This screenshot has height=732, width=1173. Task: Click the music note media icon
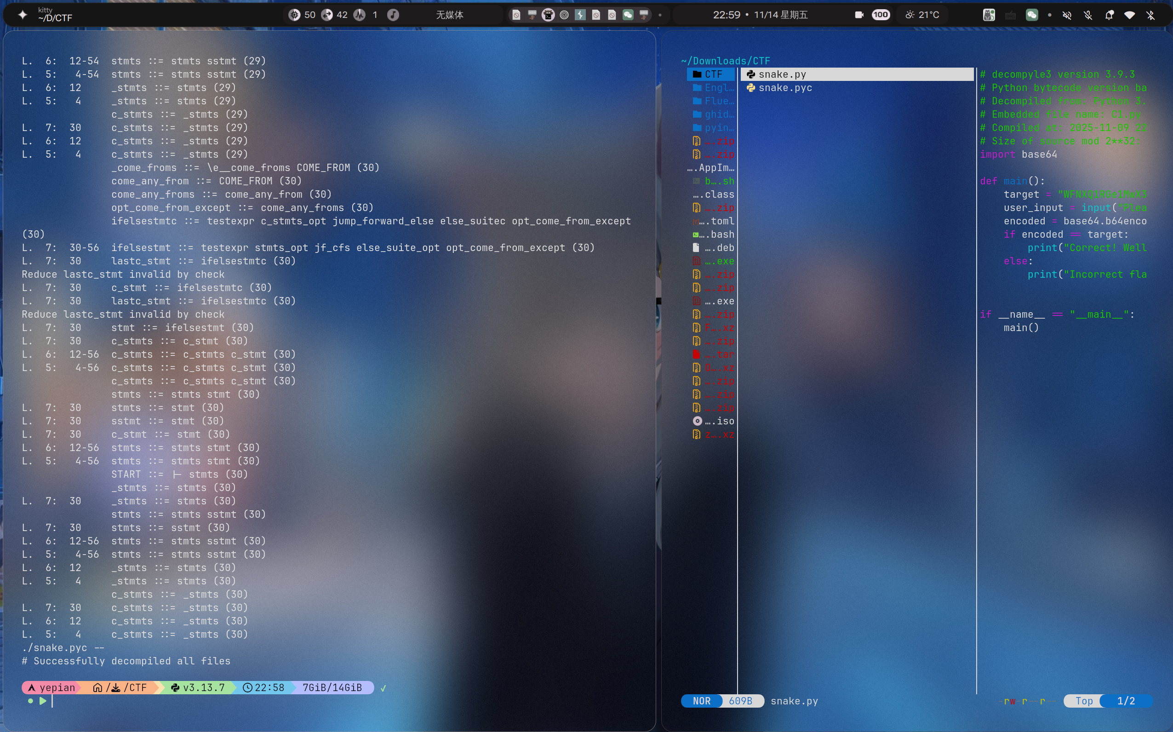[x=393, y=15]
